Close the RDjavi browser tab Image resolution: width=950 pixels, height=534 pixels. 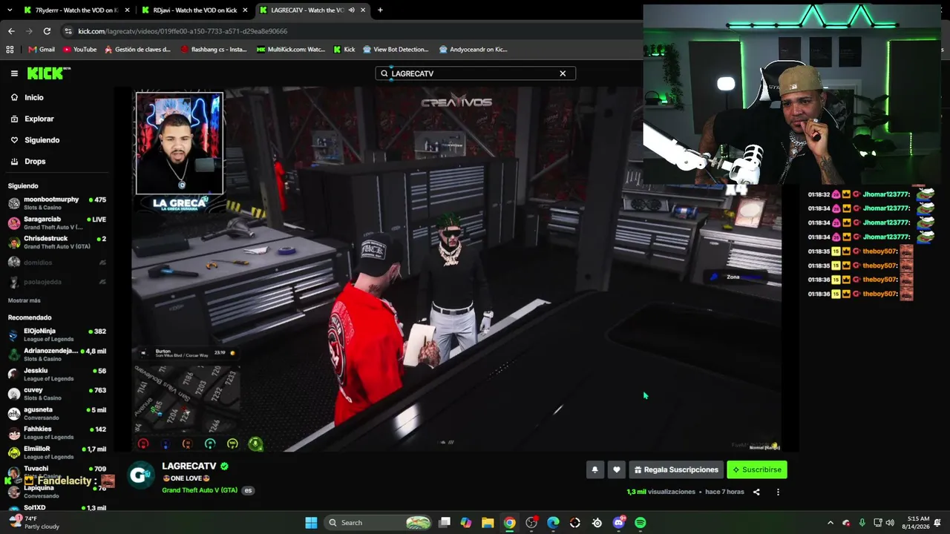(x=245, y=10)
